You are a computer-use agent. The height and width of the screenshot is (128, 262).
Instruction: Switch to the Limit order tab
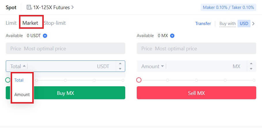[x=11, y=23]
